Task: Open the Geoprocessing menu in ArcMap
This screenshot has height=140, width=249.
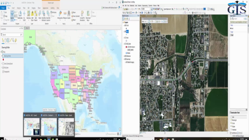Action: coord(145,6)
